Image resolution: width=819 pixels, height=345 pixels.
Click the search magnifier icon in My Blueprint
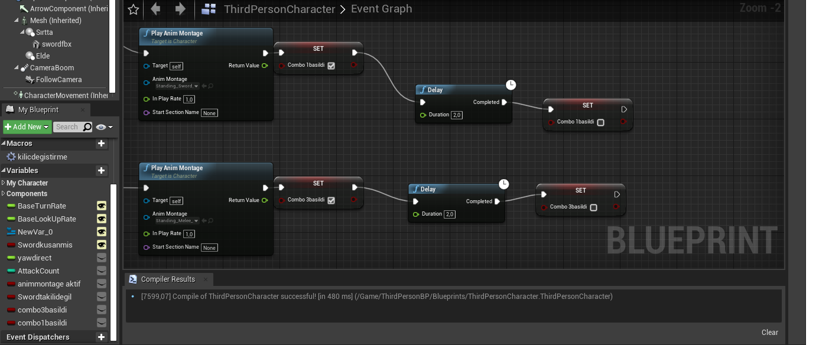pyautogui.click(x=87, y=127)
